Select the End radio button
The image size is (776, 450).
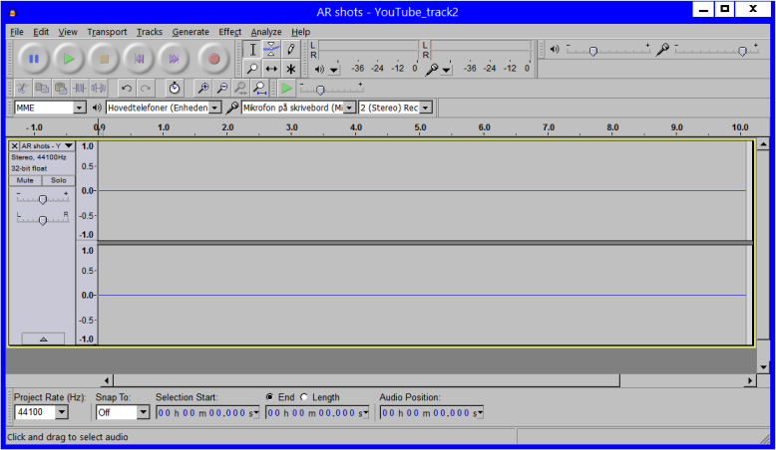pyautogui.click(x=269, y=396)
